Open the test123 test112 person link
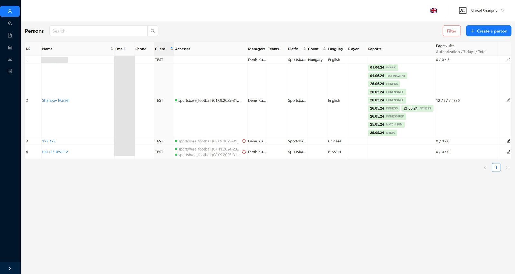 tap(55, 152)
